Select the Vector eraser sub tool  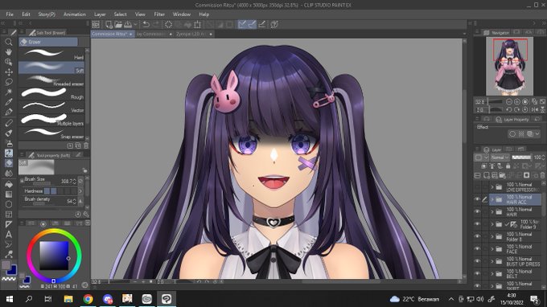51,107
